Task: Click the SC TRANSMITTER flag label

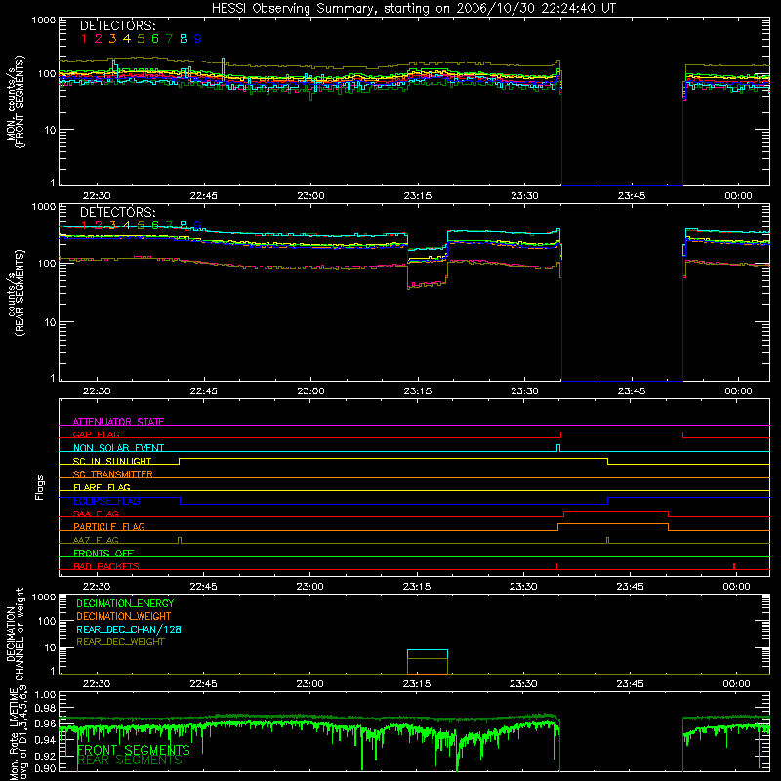Action: coord(113,474)
